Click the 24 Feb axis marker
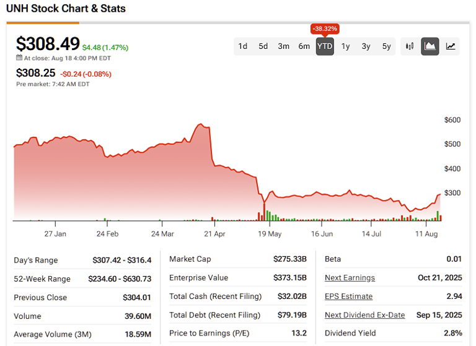The image size is (476, 346). [x=107, y=234]
